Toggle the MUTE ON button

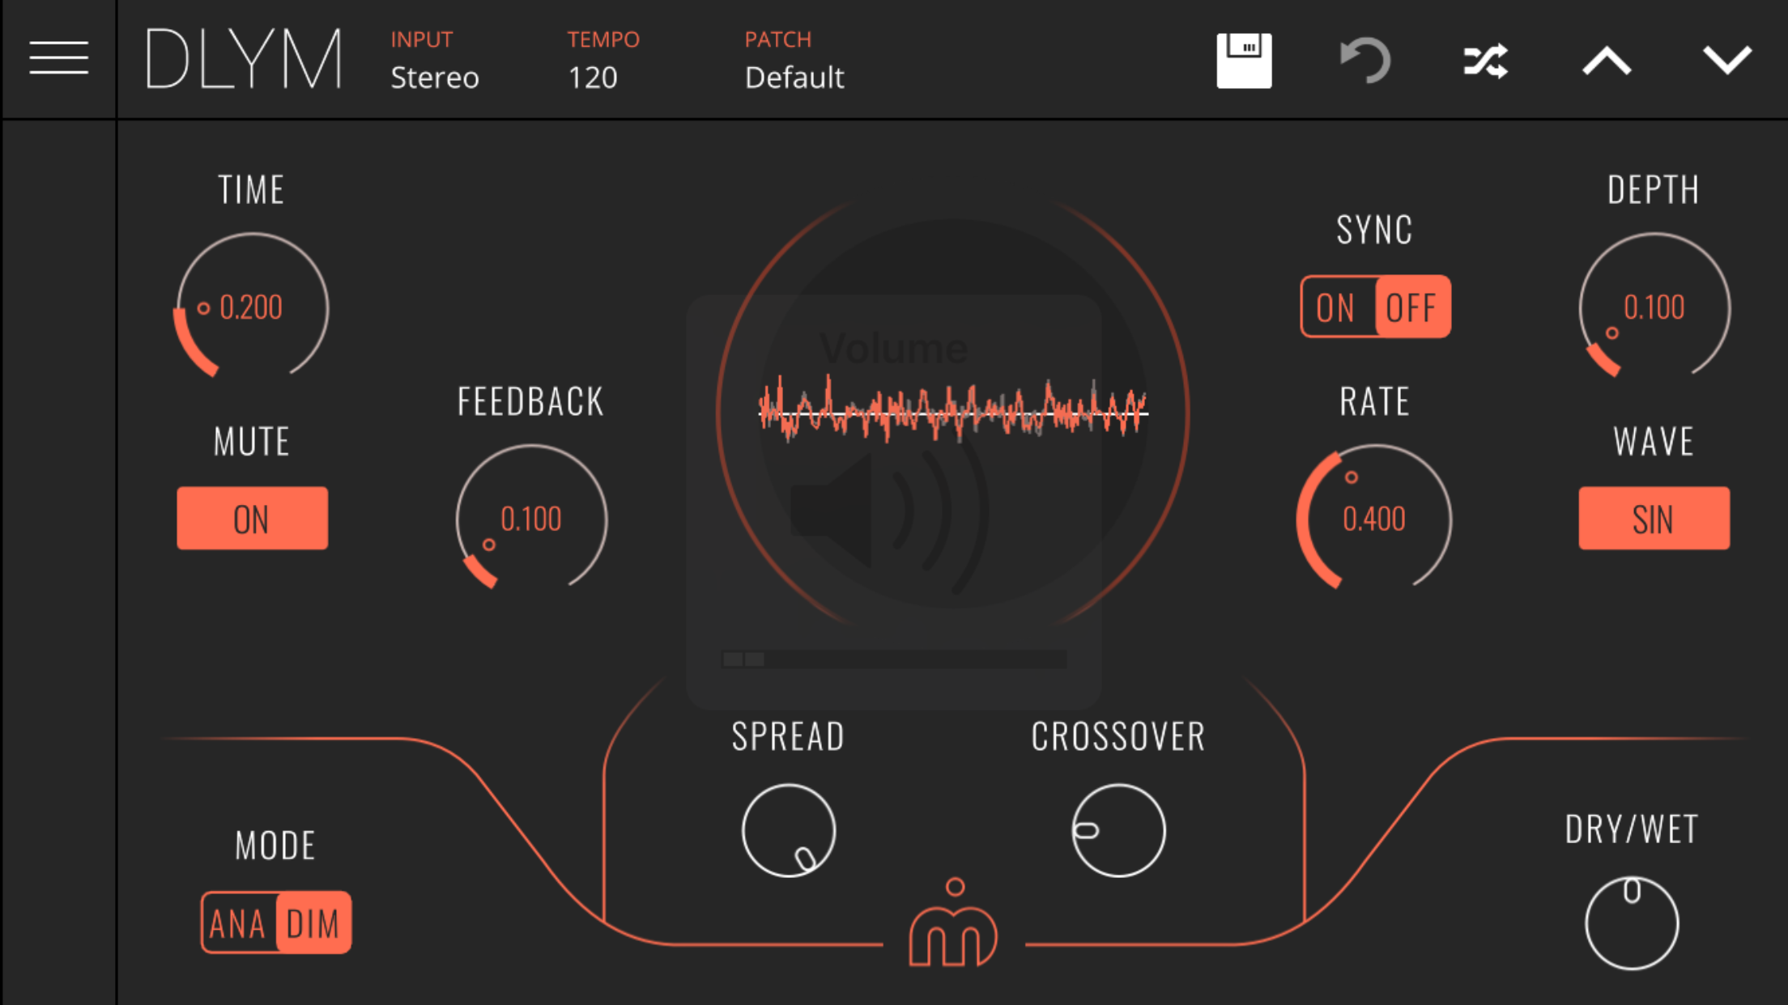pos(252,519)
